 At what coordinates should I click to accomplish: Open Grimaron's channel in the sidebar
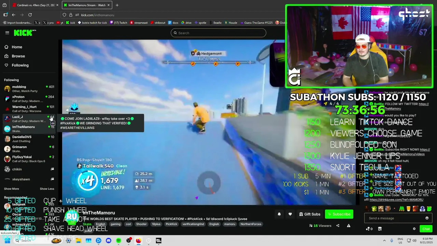click(29, 149)
